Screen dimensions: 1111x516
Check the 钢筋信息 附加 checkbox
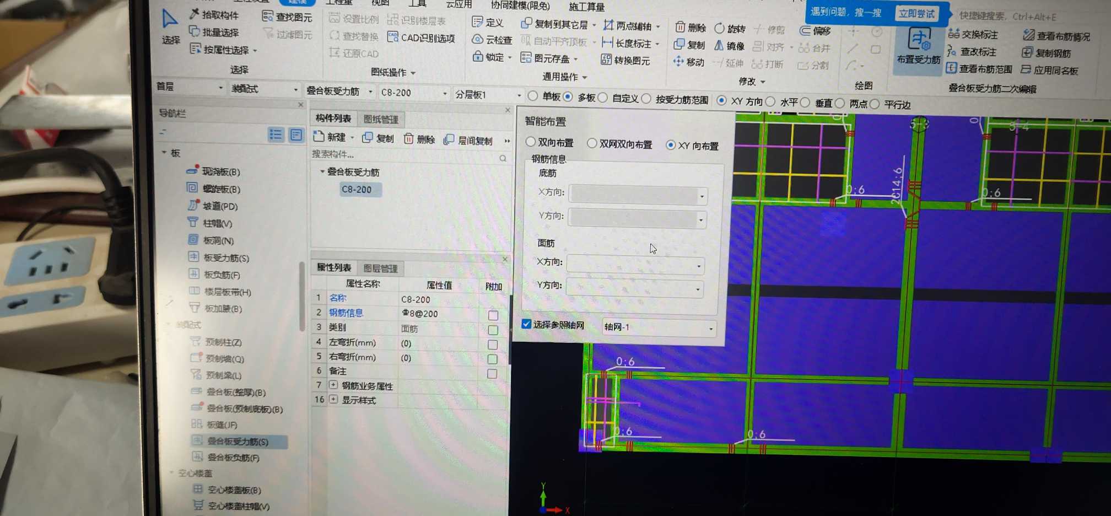[x=493, y=315]
